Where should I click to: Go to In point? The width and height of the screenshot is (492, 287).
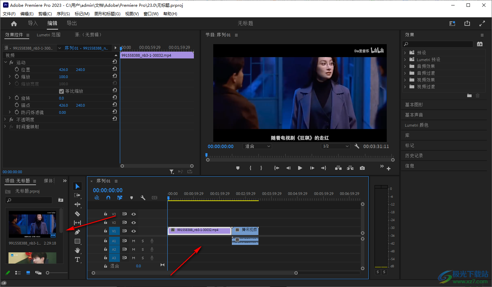tap(277, 168)
